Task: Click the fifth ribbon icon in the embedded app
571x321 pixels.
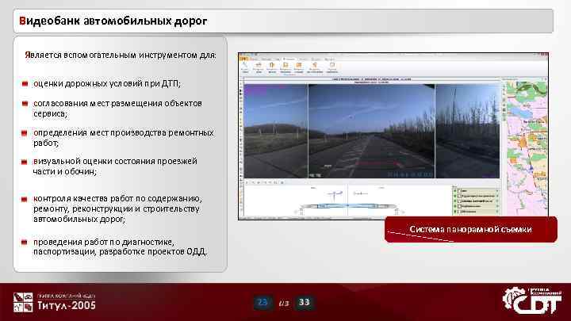Action: tap(299, 67)
